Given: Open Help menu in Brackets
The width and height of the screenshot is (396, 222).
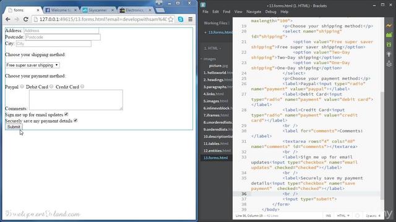Looking at the screenshot, I should [285, 12].
